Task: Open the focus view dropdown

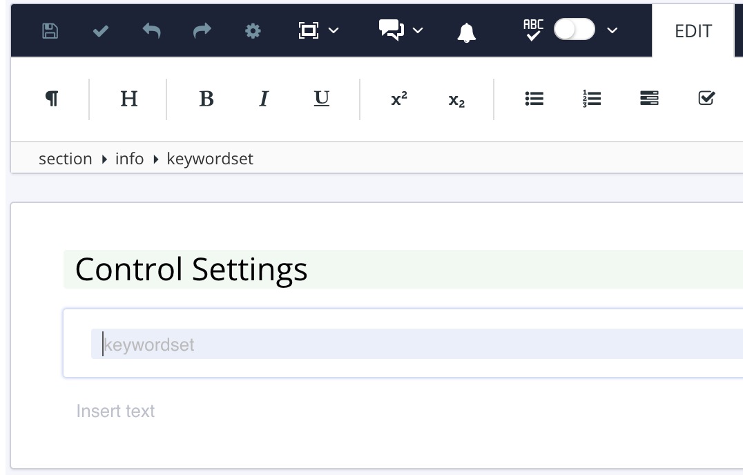Action: [334, 30]
